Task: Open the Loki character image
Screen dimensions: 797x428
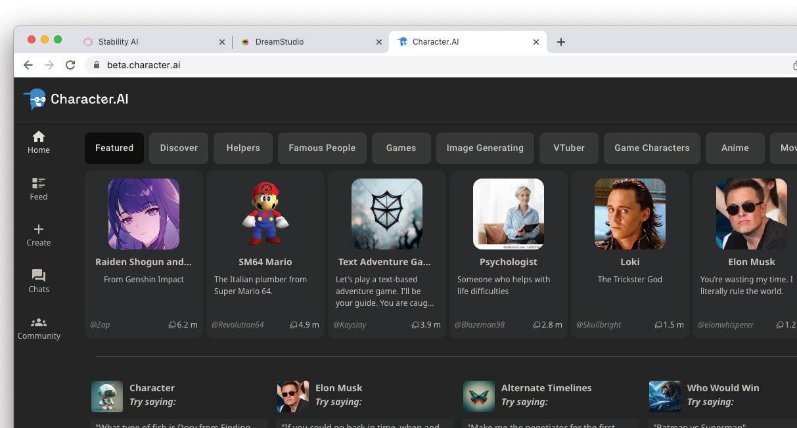Action: tap(630, 214)
